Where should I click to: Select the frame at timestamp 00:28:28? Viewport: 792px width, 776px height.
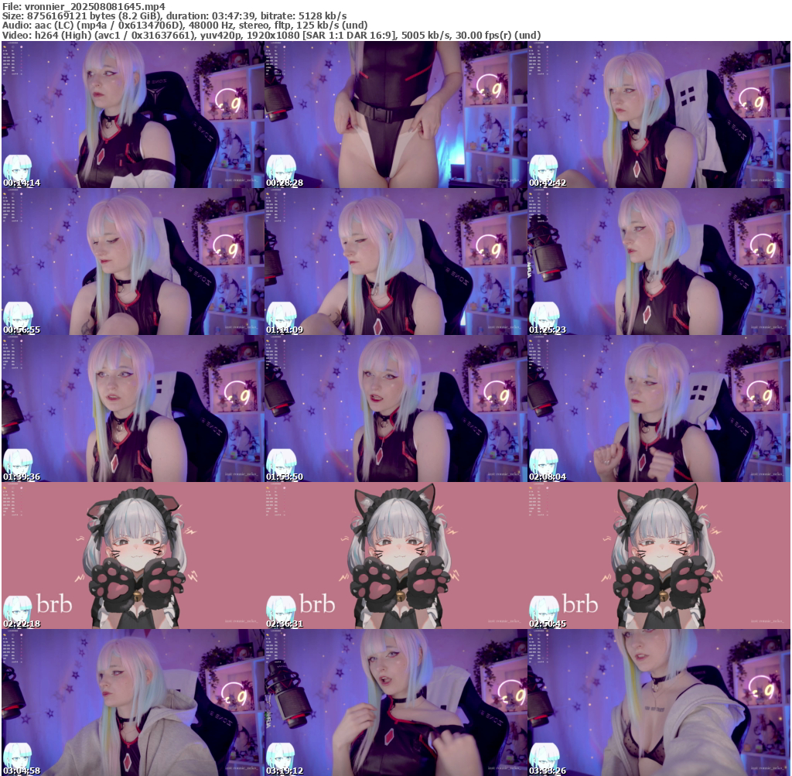(x=396, y=115)
